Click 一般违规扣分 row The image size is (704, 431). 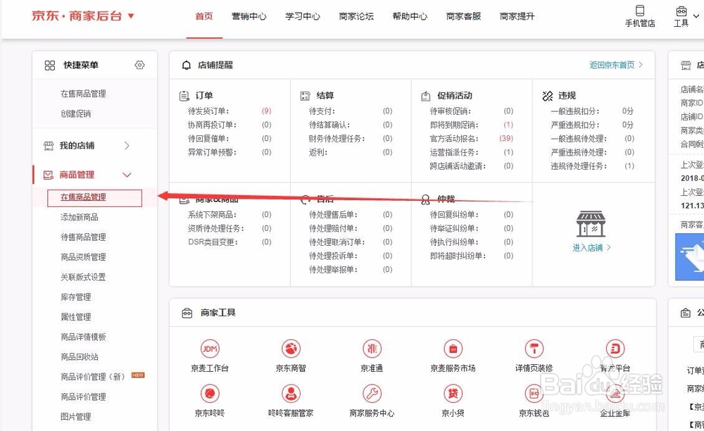click(592, 111)
